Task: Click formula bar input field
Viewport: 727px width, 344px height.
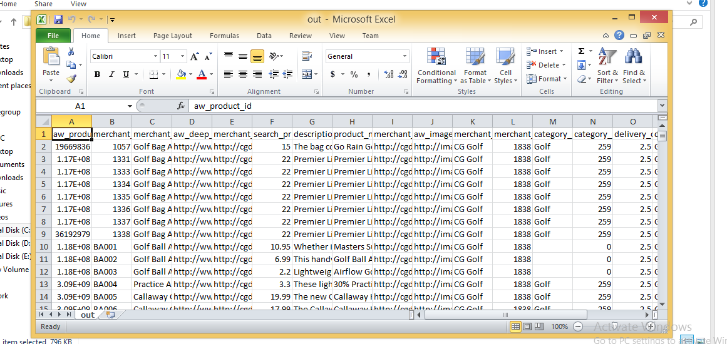Action: tap(423, 106)
